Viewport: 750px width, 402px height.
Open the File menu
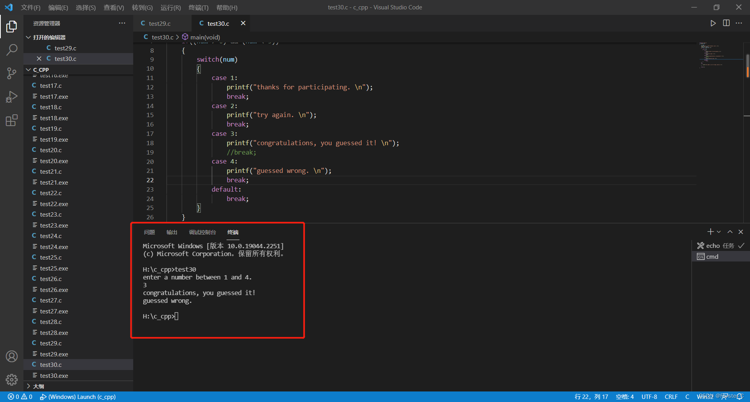pos(30,7)
